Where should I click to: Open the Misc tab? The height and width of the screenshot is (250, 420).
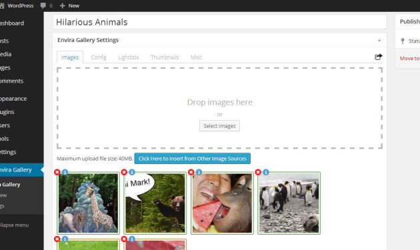tap(197, 57)
